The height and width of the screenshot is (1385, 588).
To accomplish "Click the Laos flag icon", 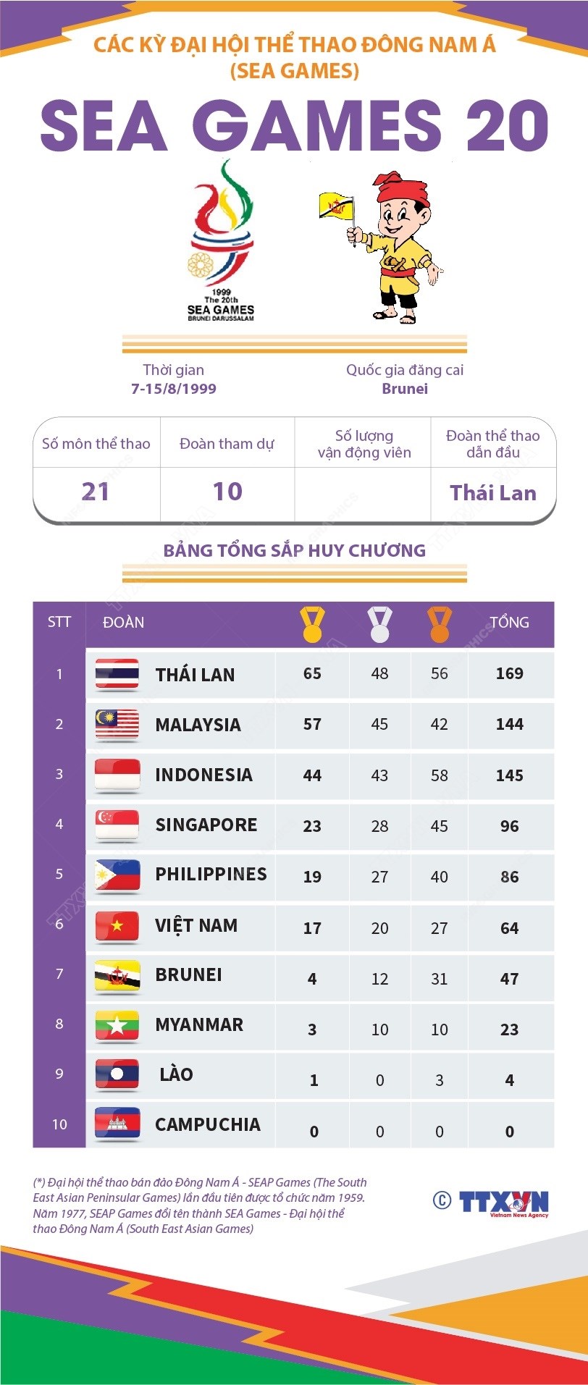I will (x=117, y=1075).
